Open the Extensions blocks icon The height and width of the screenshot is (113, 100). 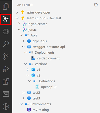6,81
